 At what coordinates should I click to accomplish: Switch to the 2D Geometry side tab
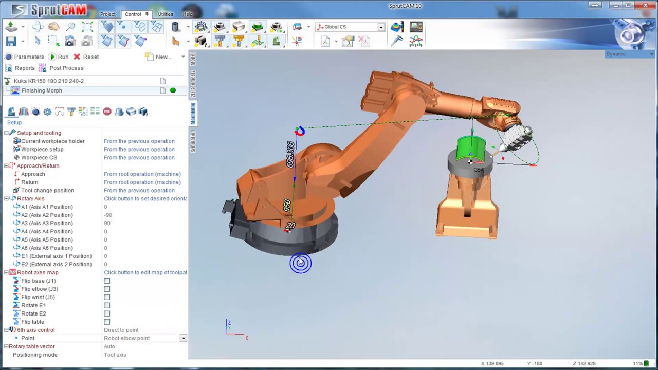point(193,84)
